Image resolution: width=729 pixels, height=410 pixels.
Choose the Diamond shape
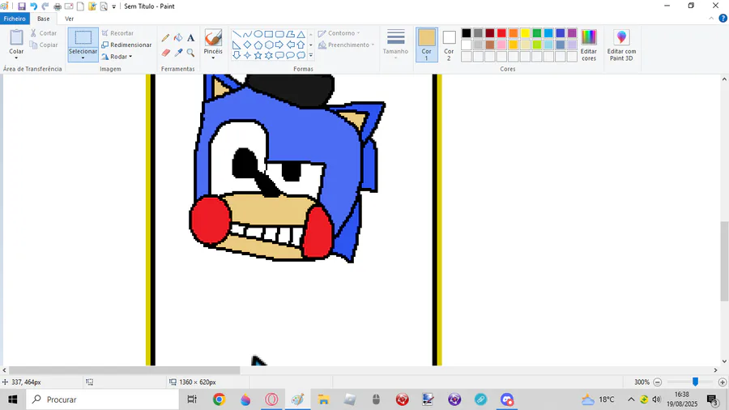coord(247,45)
